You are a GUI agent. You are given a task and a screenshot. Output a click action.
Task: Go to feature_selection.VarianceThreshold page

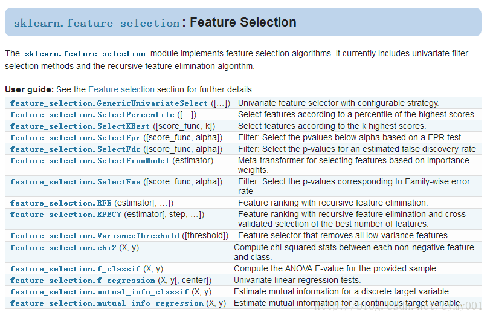pyautogui.click(x=95, y=236)
